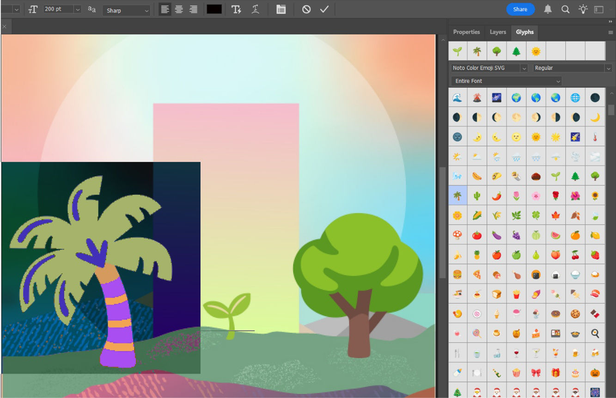Open the black text color swatch
Screen dimensions: 616x398
coord(214,9)
